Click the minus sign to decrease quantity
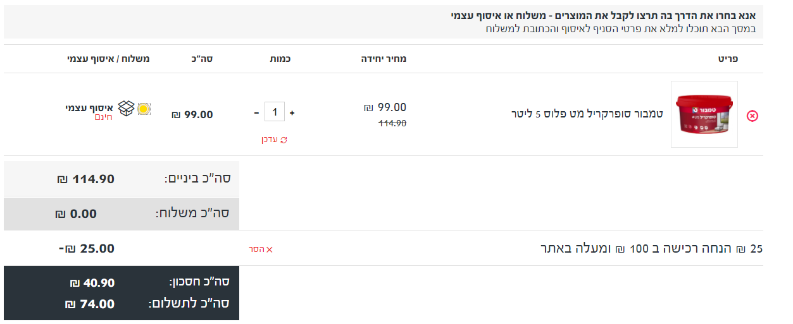The image size is (793, 324). 256,113
